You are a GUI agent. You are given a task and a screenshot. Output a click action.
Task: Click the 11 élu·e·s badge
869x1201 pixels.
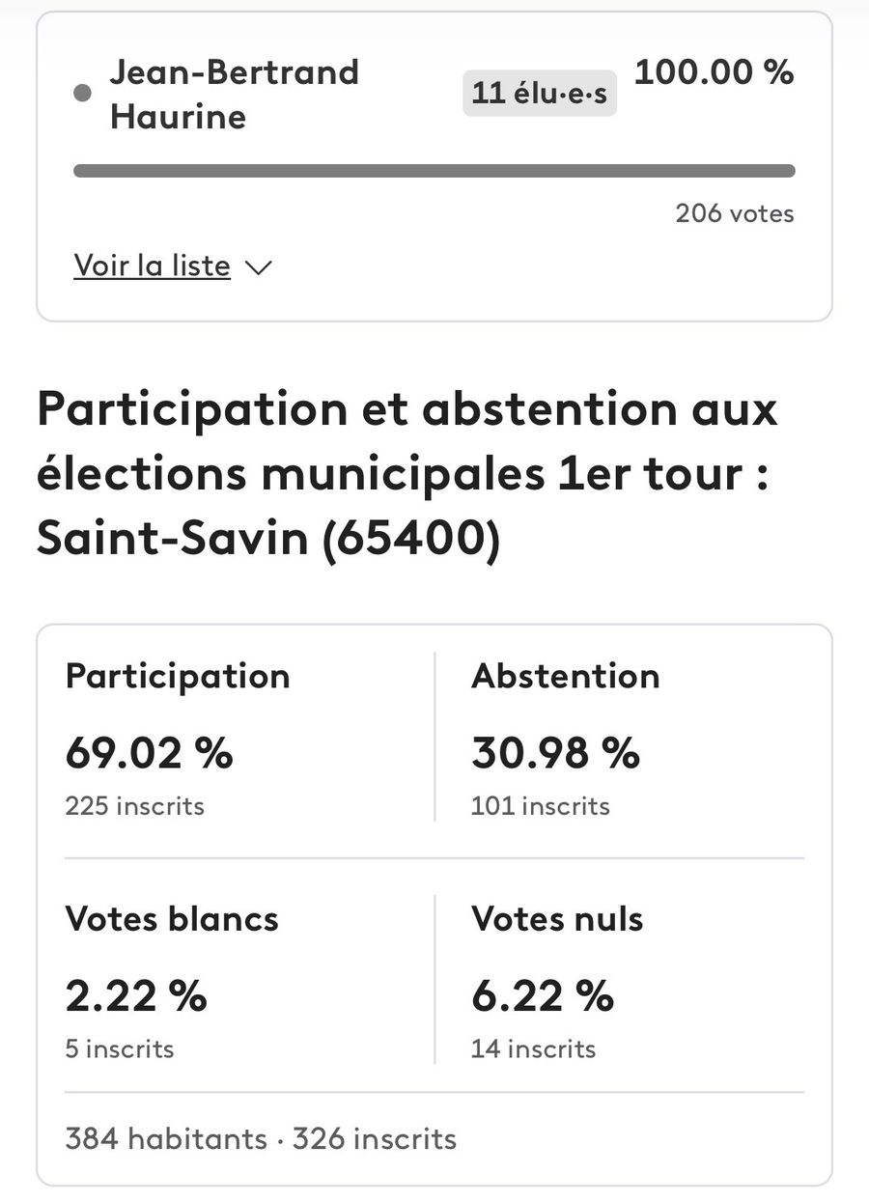point(539,94)
